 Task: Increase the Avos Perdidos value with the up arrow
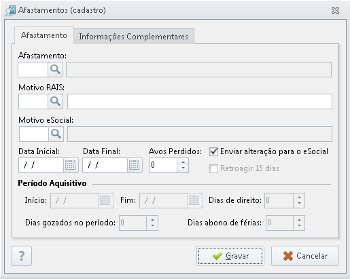[x=183, y=162]
